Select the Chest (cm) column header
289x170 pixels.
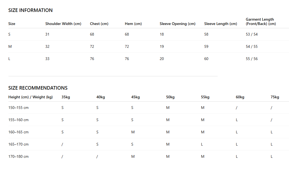[x=99, y=24]
